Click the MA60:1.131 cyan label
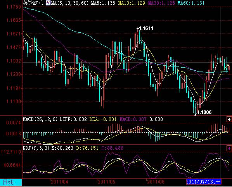This screenshot has width=232, height=187. pyautogui.click(x=191, y=3)
